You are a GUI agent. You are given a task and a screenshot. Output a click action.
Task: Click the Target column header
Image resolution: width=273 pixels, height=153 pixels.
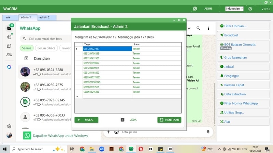click(107, 44)
